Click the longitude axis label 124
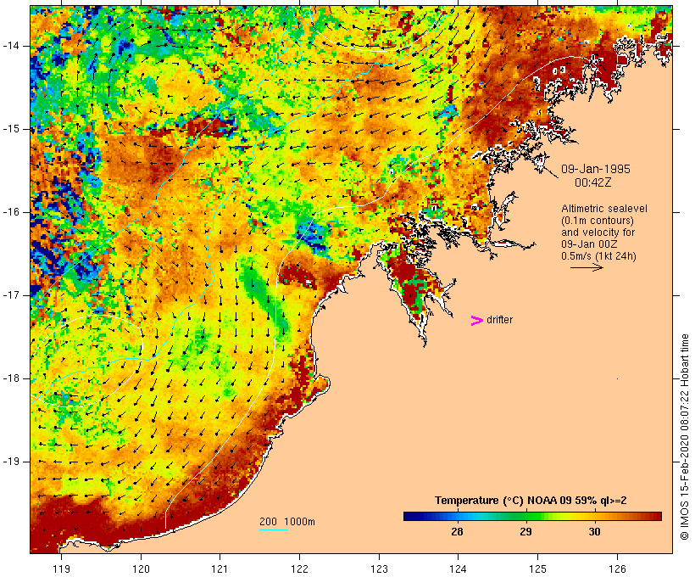The width and height of the screenshot is (695, 577). coord(458,569)
